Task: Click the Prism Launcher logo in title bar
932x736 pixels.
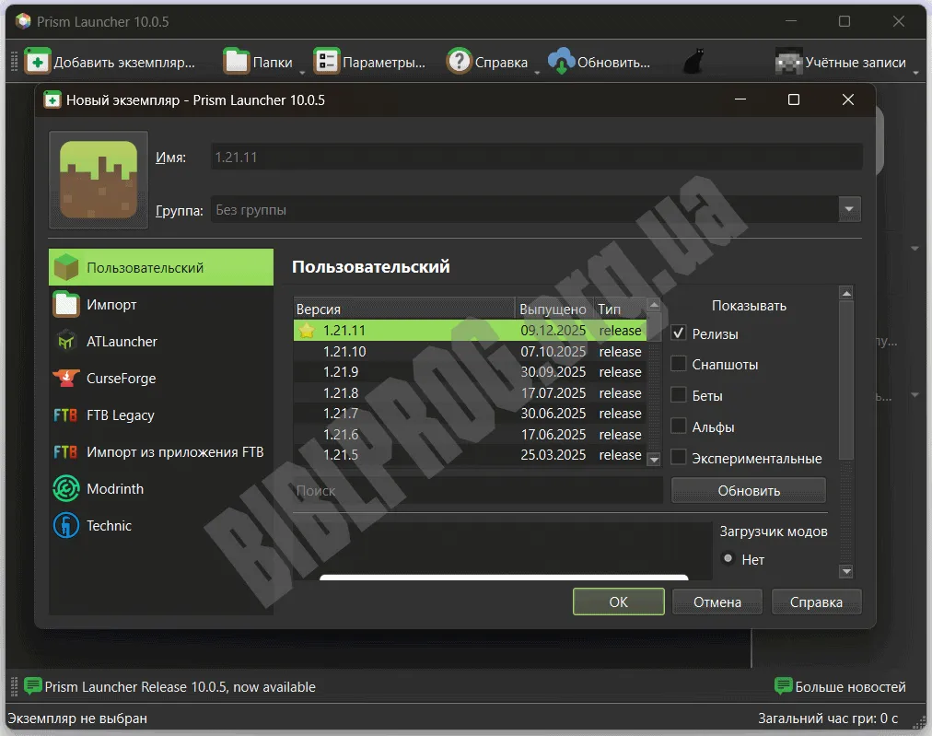Action: coord(23,22)
